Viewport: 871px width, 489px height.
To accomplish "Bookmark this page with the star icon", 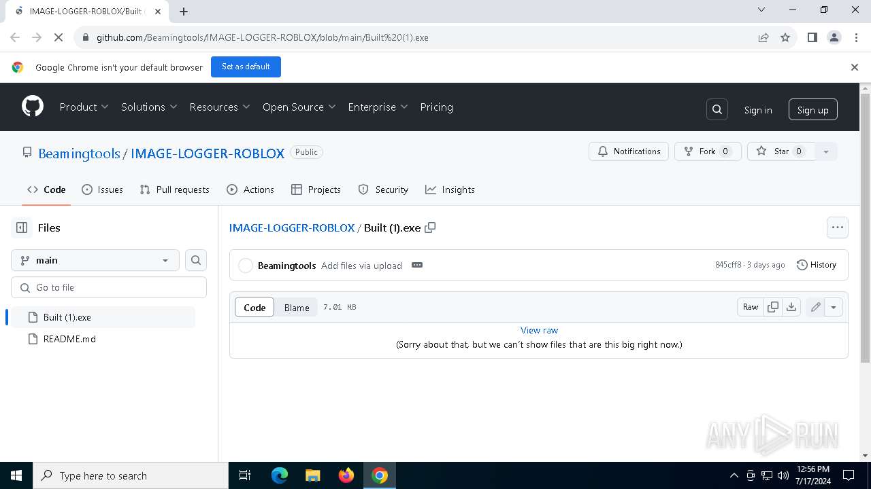I will point(785,37).
